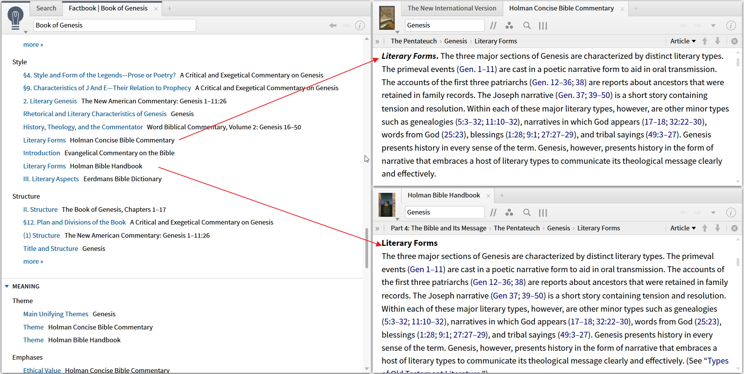Open info for Holman Concise Bible Commentary
Screen dimensions: 744x374
tap(731, 26)
